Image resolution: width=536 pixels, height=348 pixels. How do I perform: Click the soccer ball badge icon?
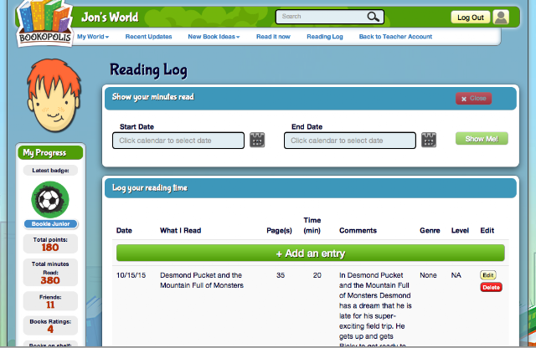point(50,200)
